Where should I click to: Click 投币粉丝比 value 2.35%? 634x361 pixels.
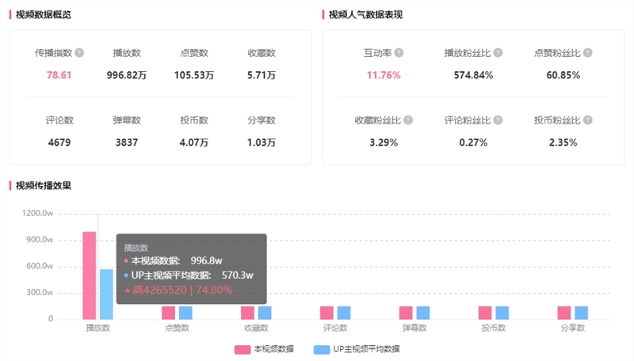563,142
